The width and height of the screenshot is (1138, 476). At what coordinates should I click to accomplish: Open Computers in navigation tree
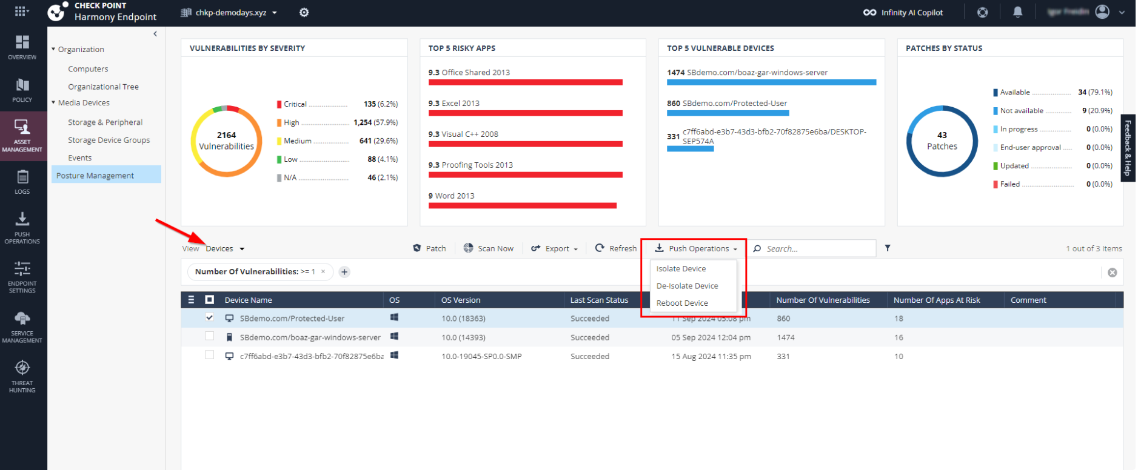click(x=88, y=69)
